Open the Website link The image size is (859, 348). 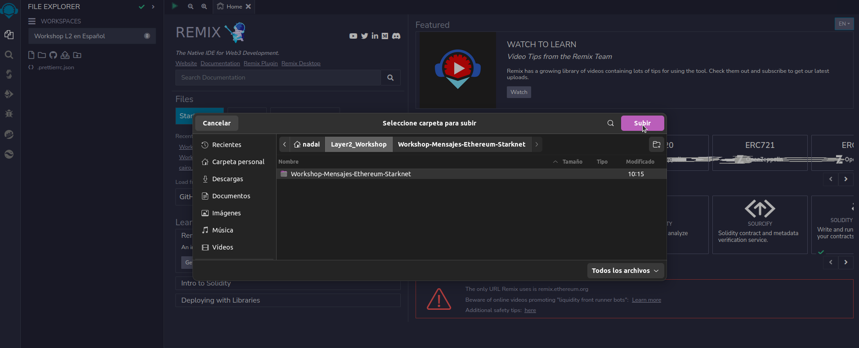pyautogui.click(x=186, y=63)
